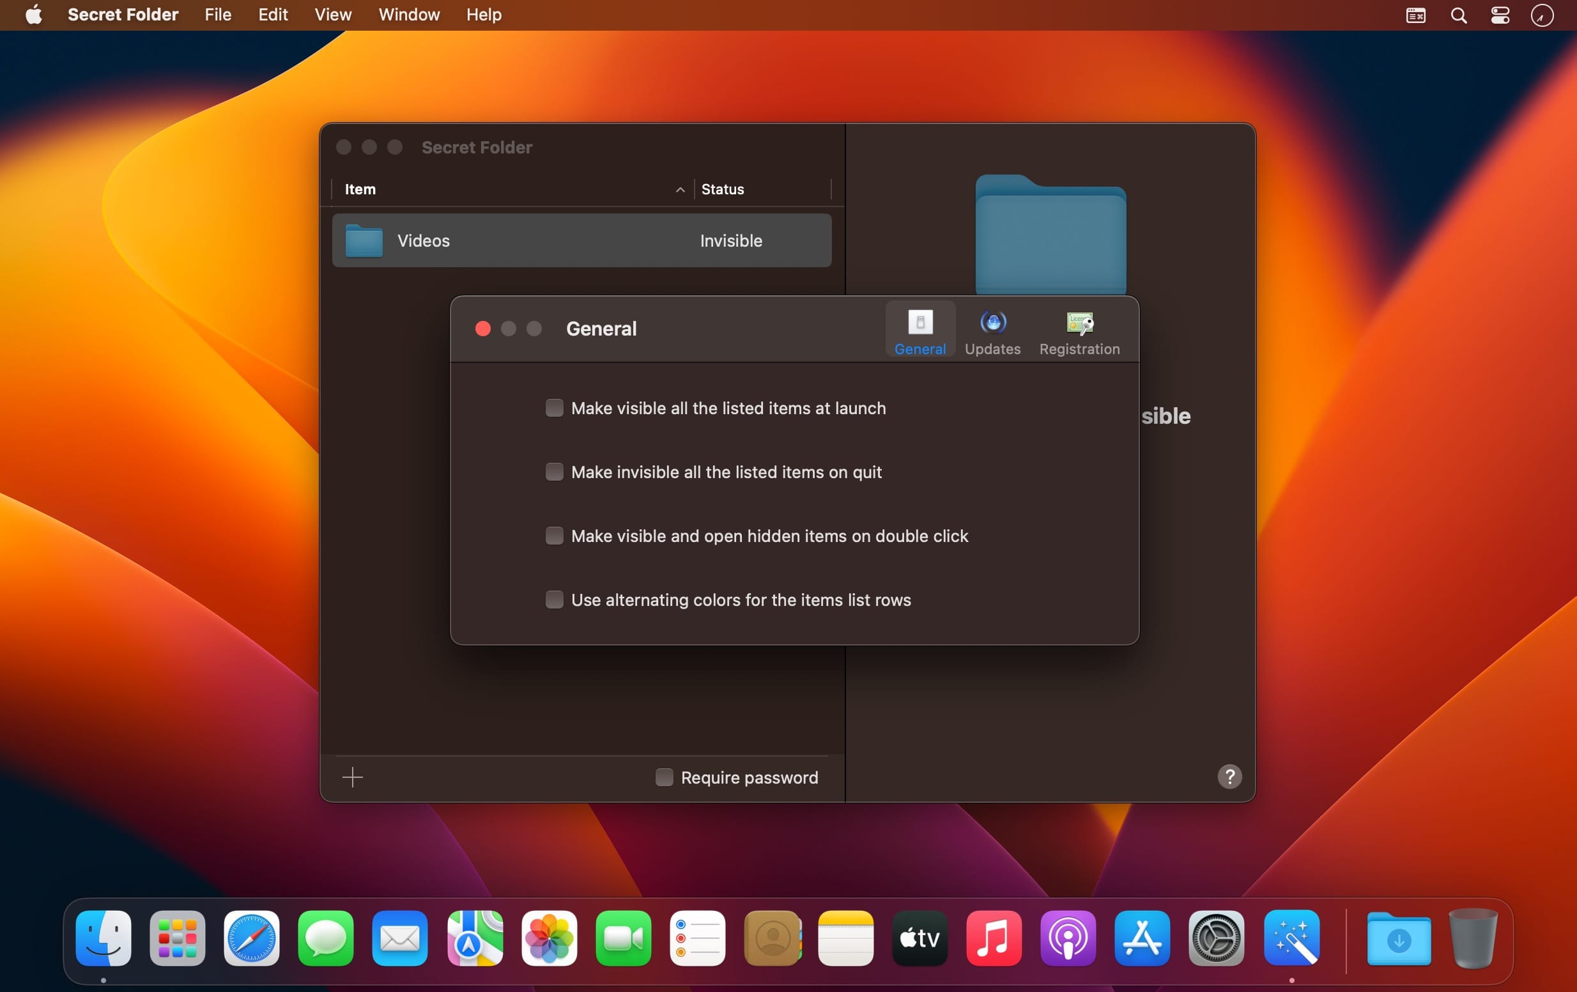Click the large folder preview icon

coord(1050,235)
